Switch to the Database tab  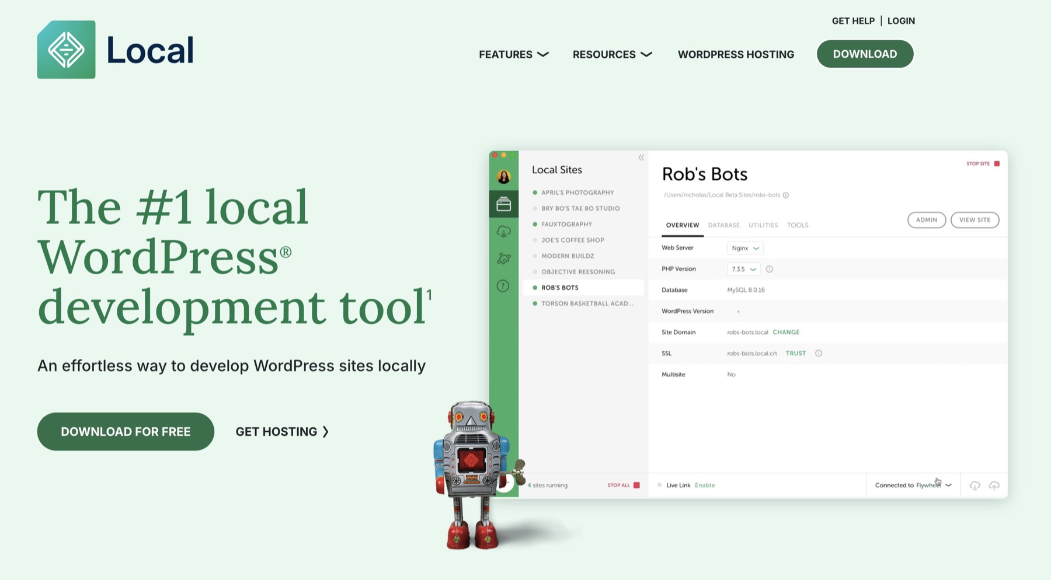point(723,225)
